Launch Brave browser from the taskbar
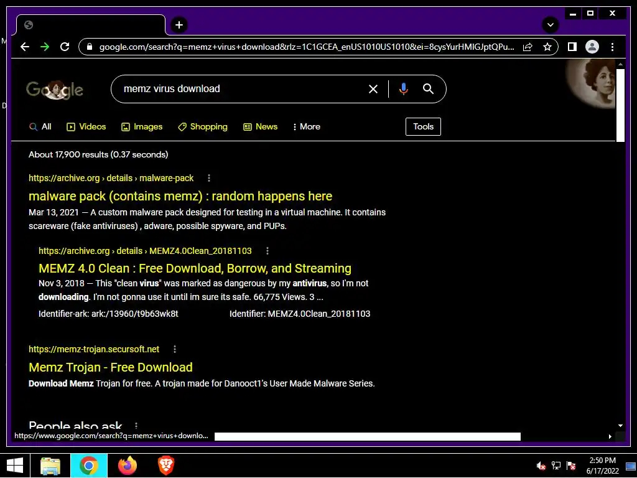This screenshot has height=478, width=637. [x=166, y=466]
